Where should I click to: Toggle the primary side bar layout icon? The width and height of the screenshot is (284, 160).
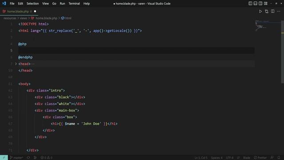tap(250, 4)
